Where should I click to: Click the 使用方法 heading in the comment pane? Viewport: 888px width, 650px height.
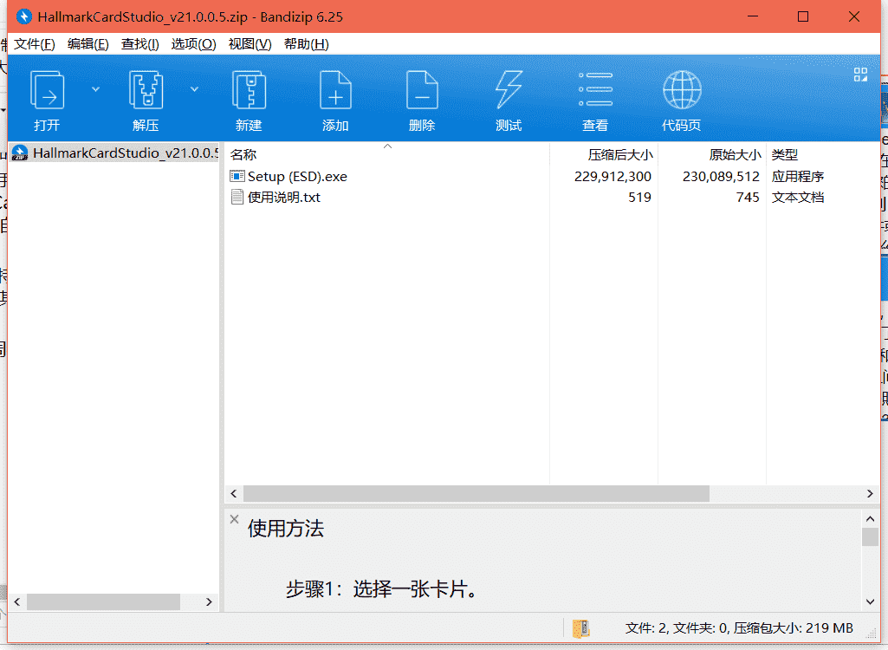[x=286, y=528]
